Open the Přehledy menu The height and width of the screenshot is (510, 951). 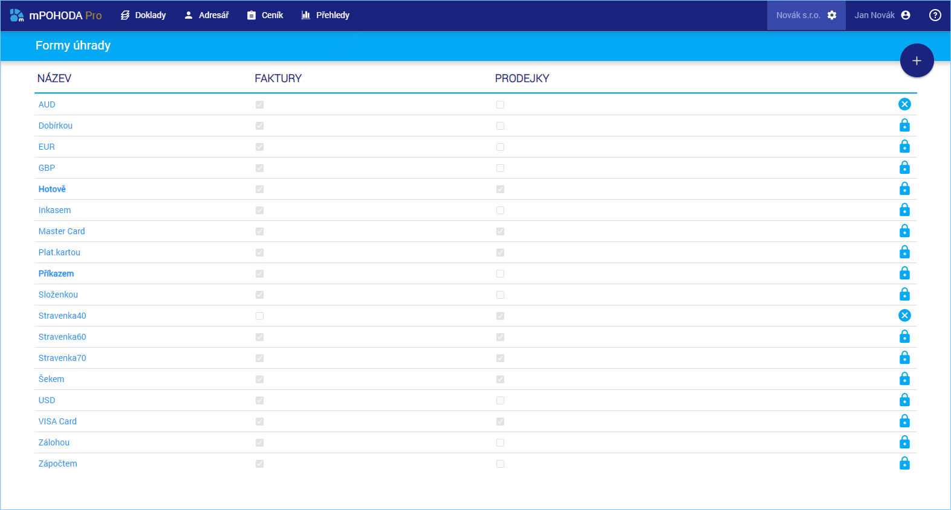[325, 15]
